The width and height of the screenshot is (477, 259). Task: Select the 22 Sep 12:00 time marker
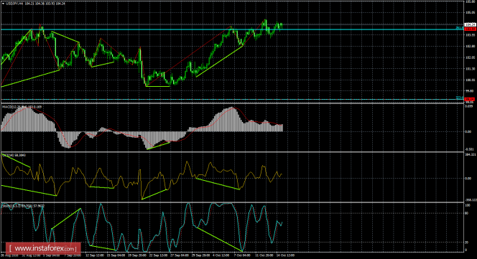click(x=158, y=255)
